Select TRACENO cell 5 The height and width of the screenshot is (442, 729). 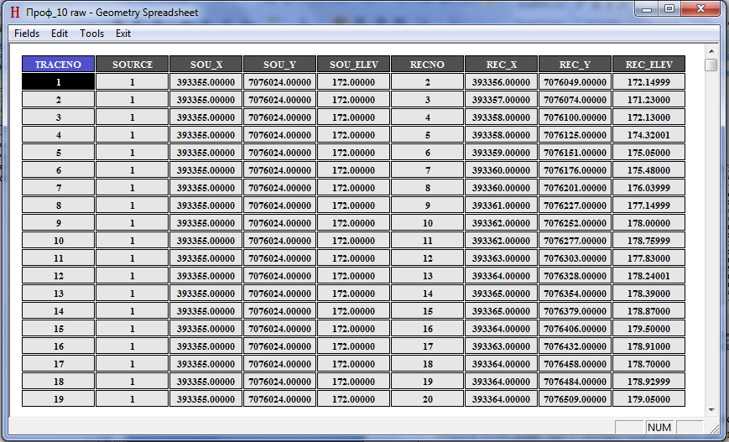point(58,153)
